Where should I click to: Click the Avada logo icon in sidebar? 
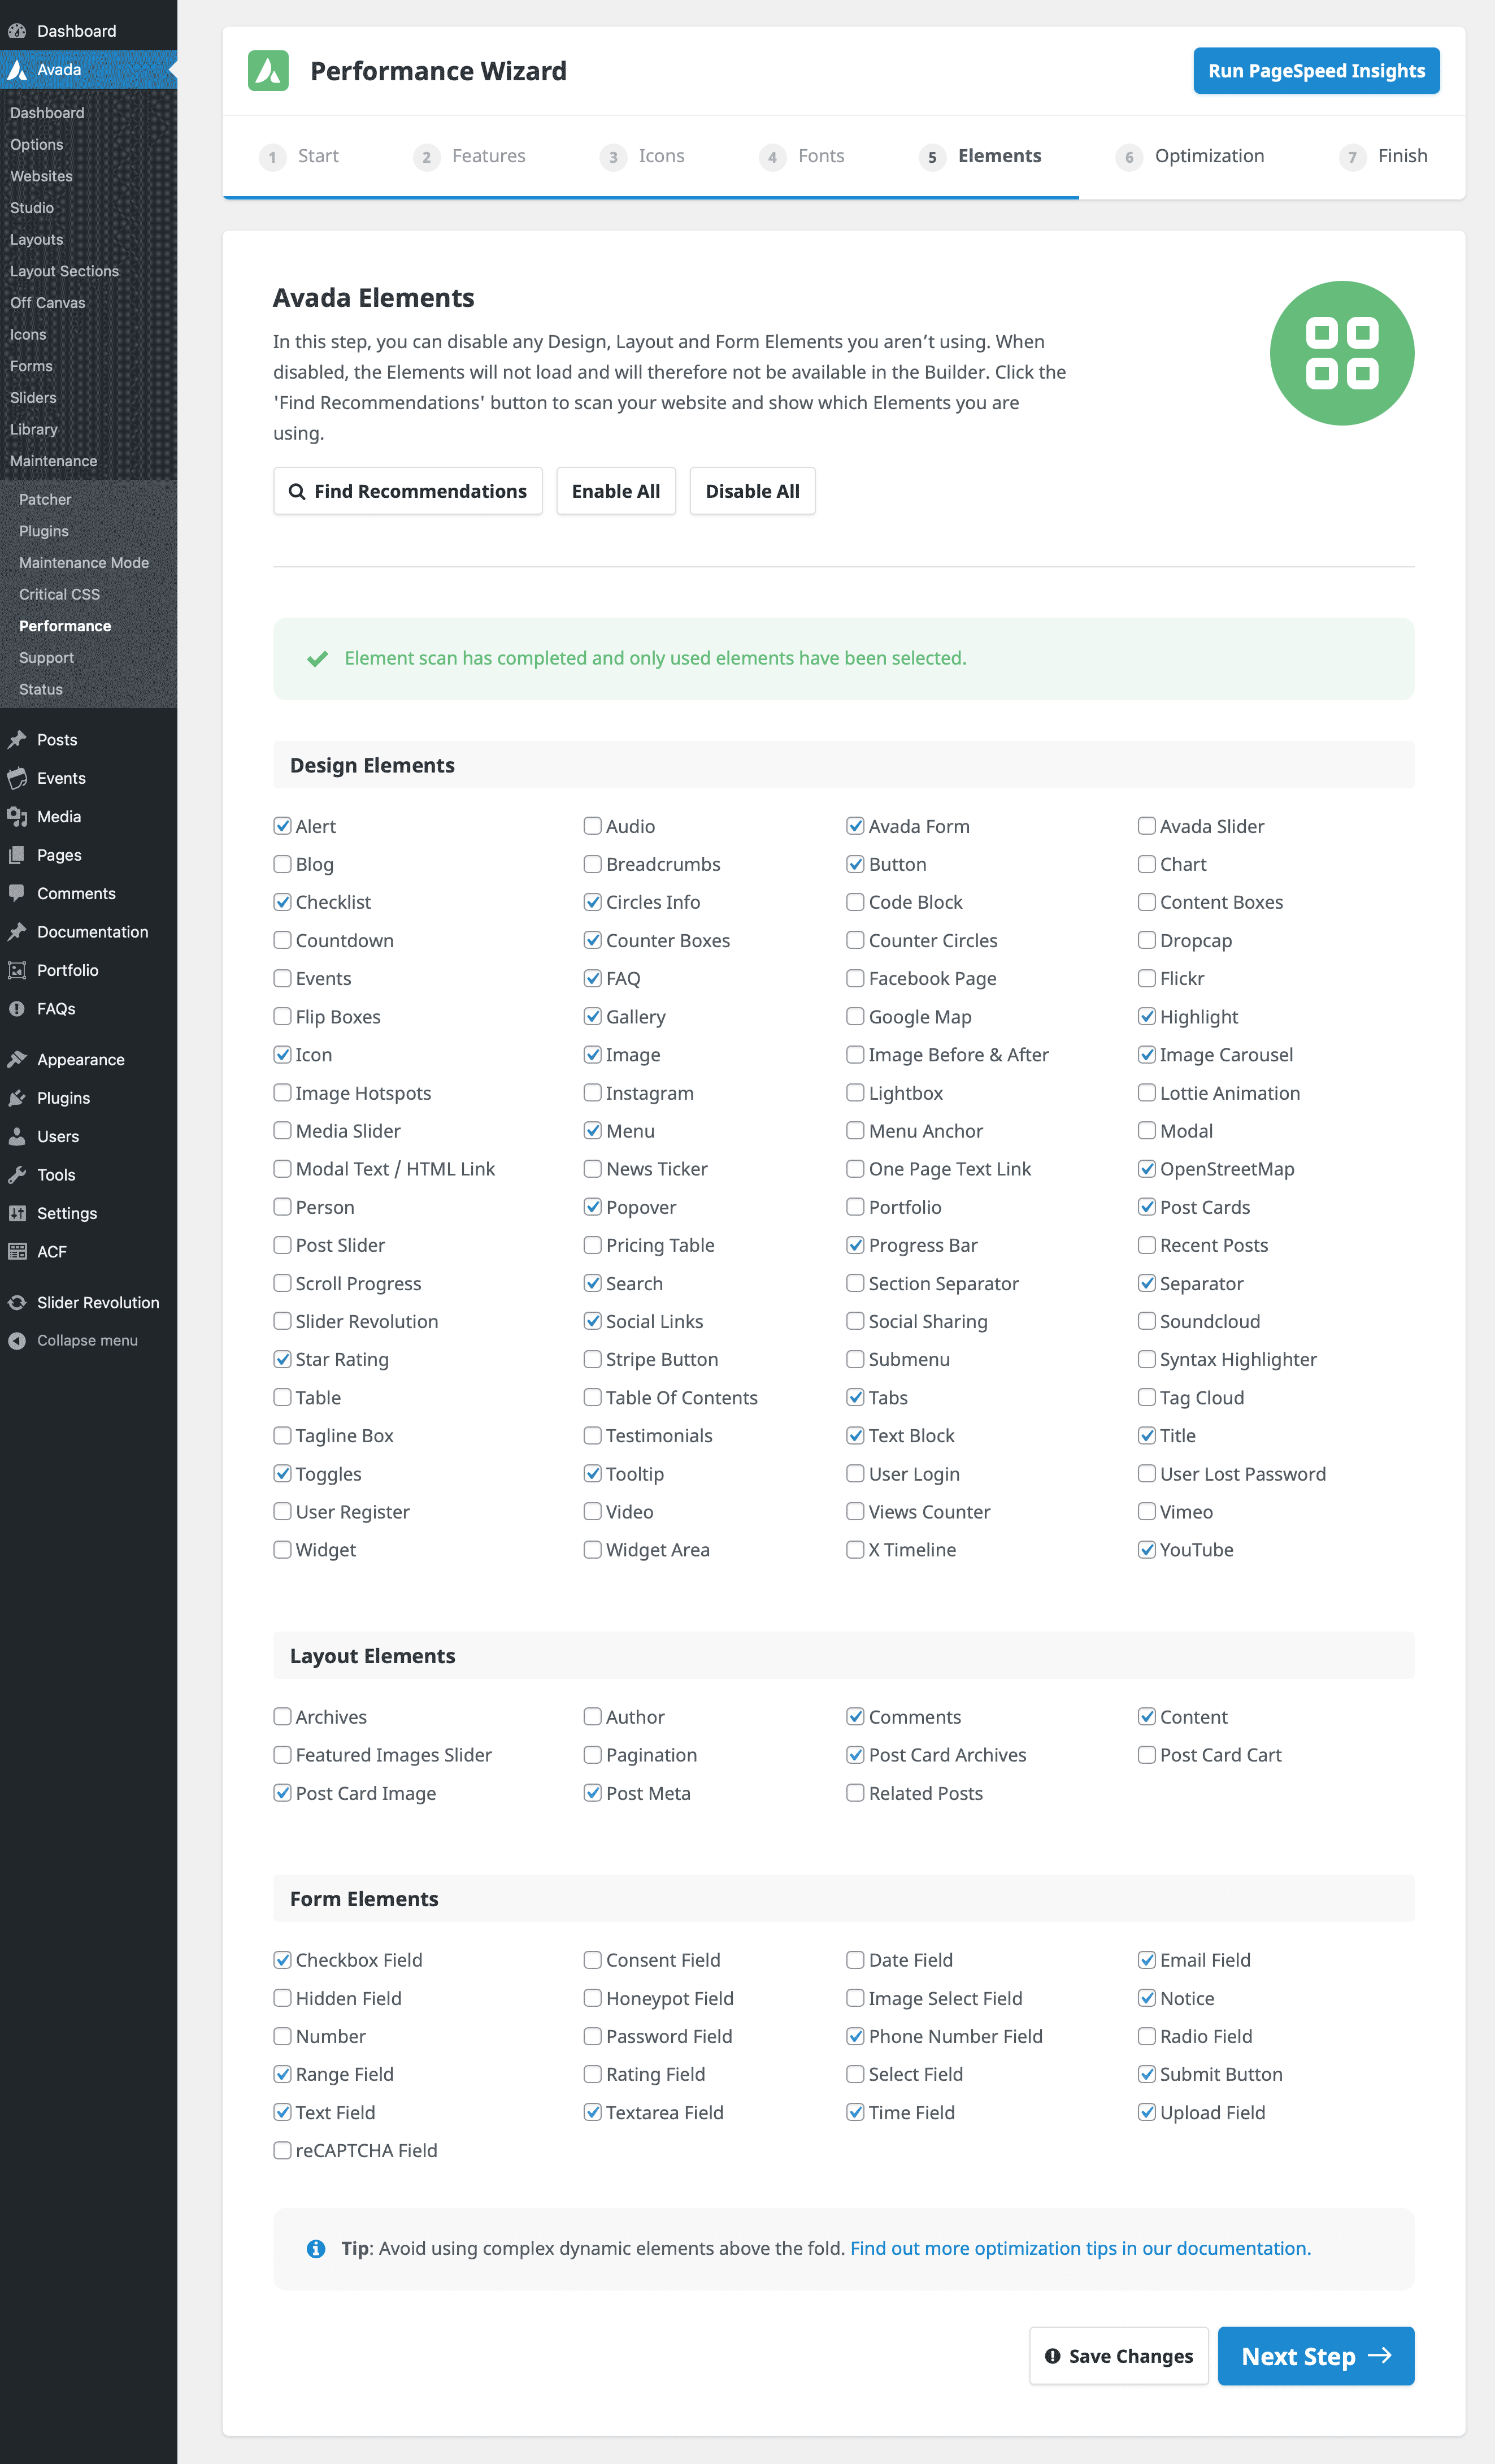[17, 70]
